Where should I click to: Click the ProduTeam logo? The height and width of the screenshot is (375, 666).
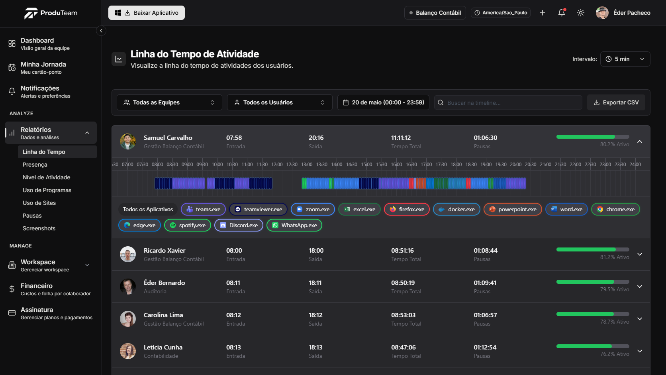click(51, 13)
